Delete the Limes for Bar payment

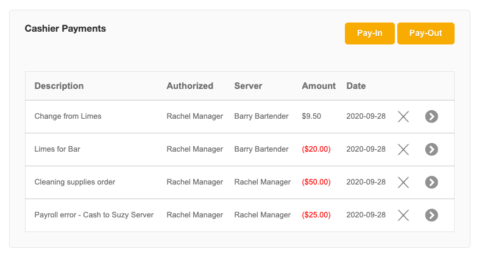(x=403, y=149)
